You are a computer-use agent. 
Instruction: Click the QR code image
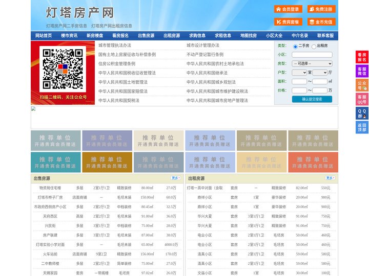(63, 69)
